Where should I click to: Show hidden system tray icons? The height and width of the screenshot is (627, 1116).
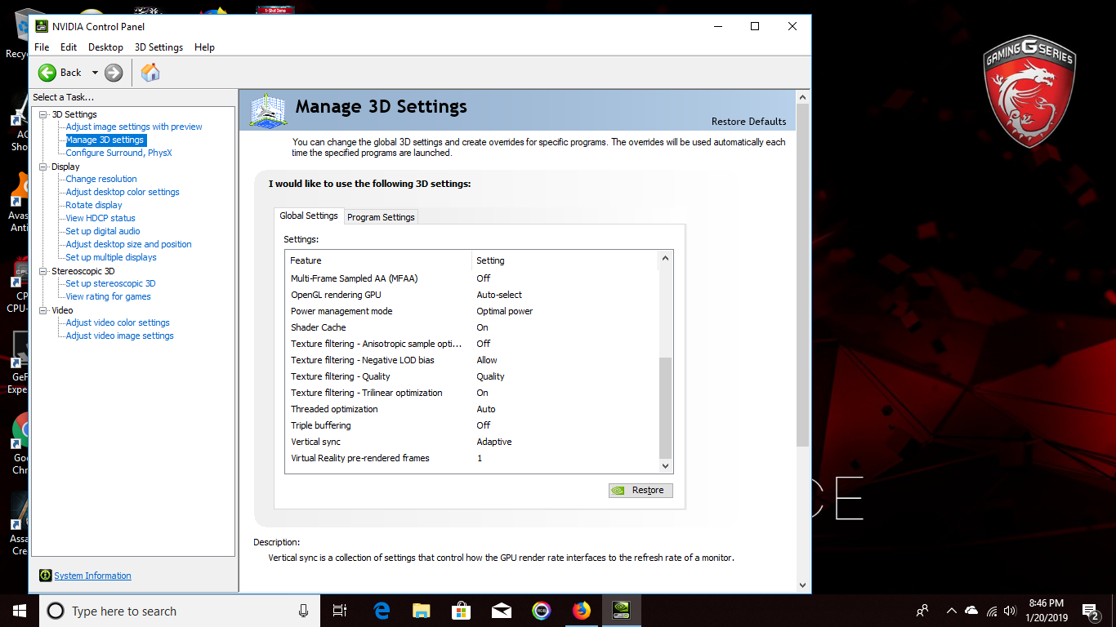(x=951, y=611)
